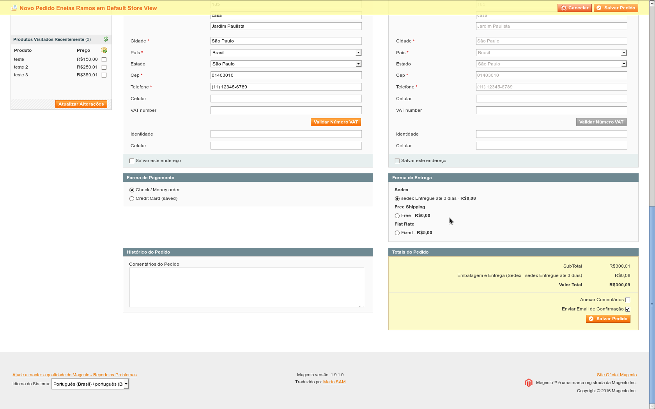The image size is (655, 409).
Task: Click the Valor Total R$300,09 amount
Action: (x=620, y=285)
